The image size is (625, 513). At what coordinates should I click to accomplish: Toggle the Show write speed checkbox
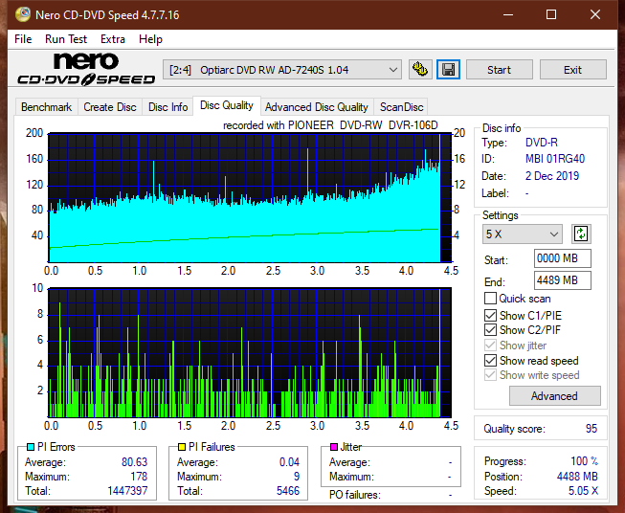tap(490, 375)
